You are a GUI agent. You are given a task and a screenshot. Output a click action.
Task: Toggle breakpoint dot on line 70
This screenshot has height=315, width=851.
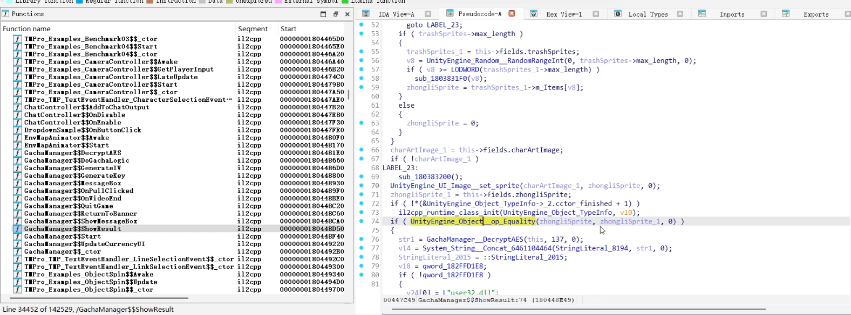coord(362,186)
